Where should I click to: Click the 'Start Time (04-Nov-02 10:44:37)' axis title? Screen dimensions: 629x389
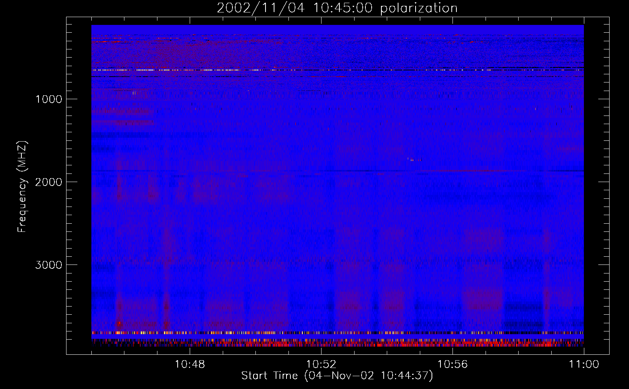pyautogui.click(x=337, y=376)
